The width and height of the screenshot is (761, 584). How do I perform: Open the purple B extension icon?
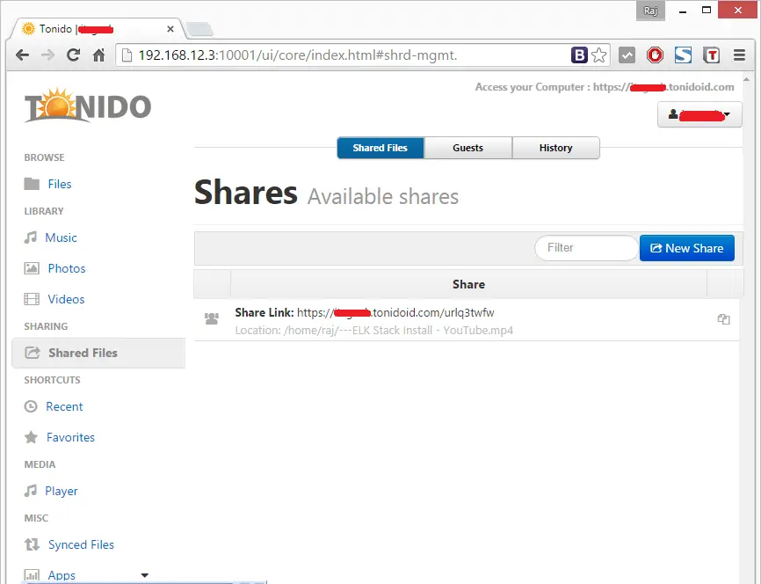point(579,55)
